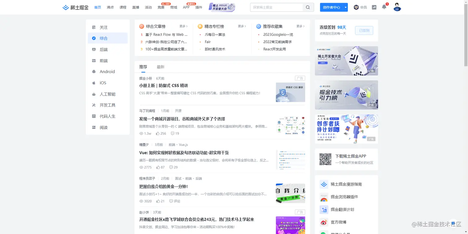468x234 pixels.
Task: Open article 小册上新 | 防御式 CSS 精讲
Action: tap(163, 86)
